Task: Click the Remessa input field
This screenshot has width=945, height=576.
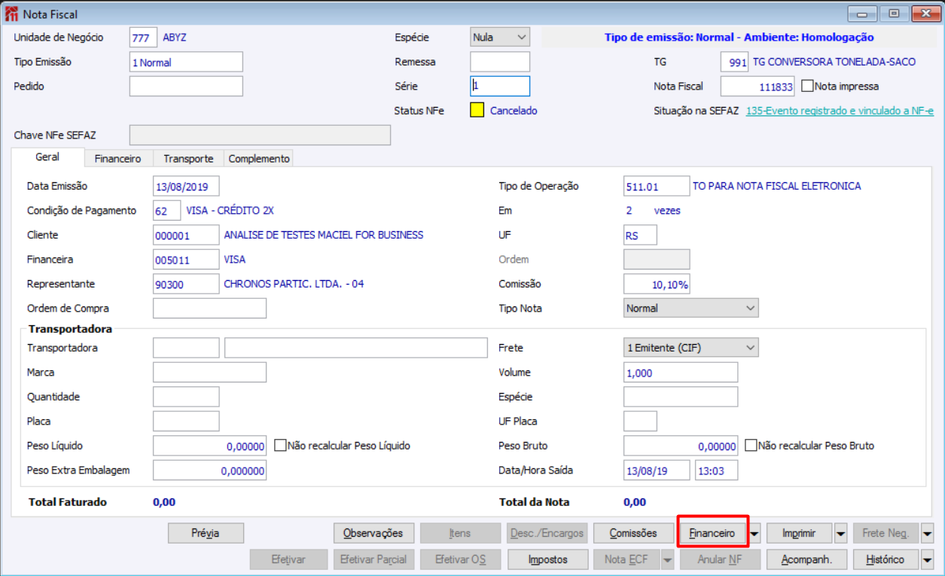Action: click(500, 62)
